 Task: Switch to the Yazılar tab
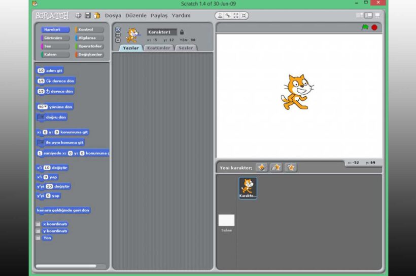click(131, 48)
